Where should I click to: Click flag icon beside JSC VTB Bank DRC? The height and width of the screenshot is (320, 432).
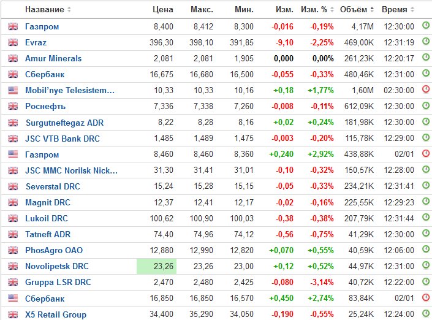click(x=13, y=139)
